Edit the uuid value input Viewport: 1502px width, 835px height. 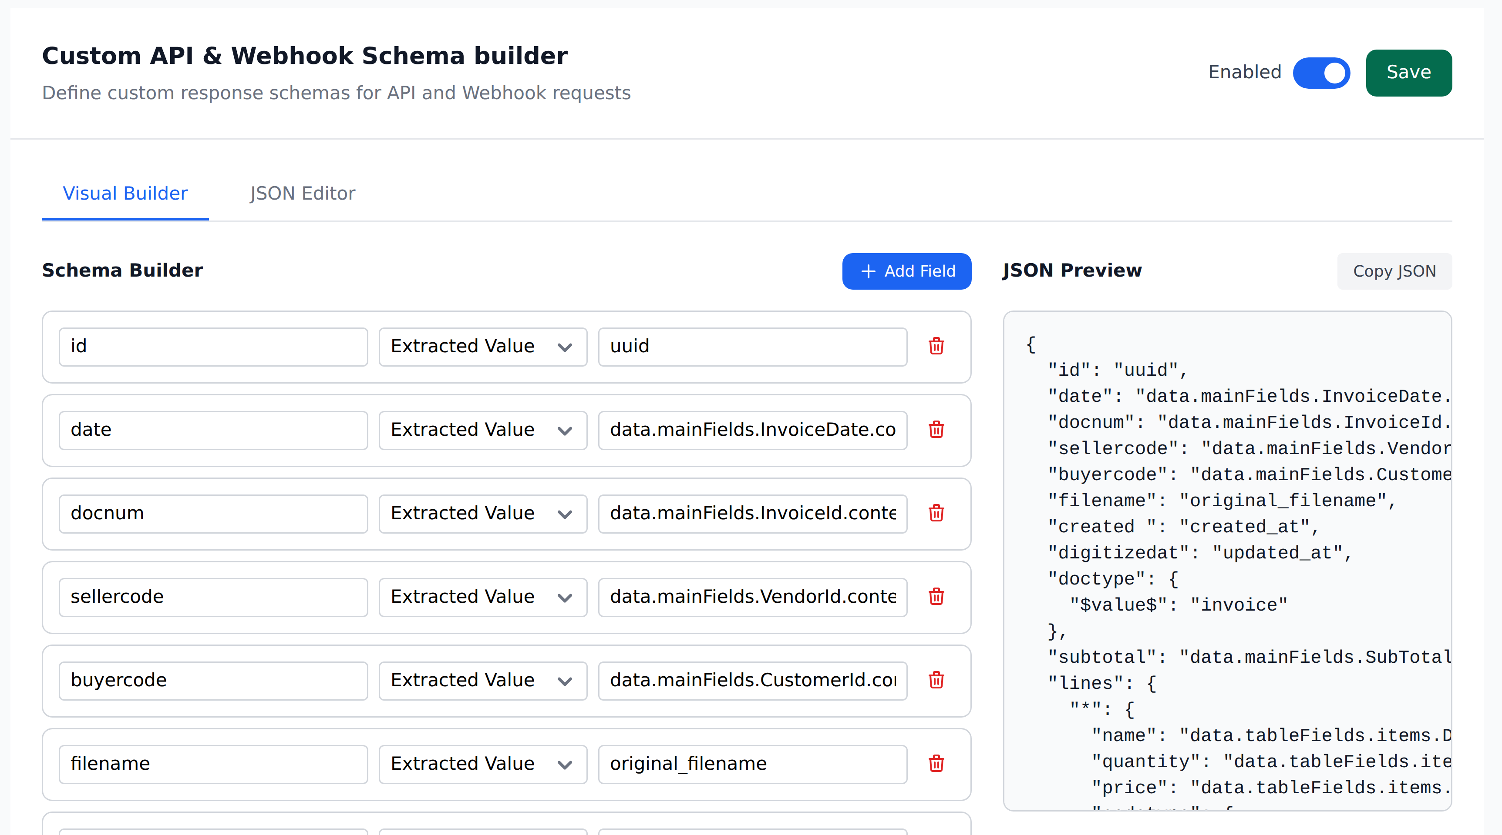click(x=753, y=347)
